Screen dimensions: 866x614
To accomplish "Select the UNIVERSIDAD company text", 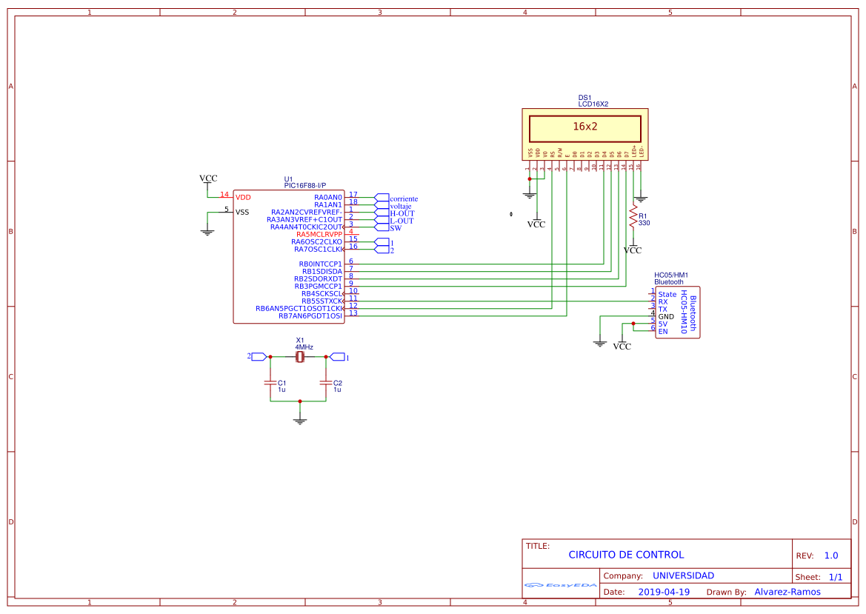I will [x=683, y=575].
